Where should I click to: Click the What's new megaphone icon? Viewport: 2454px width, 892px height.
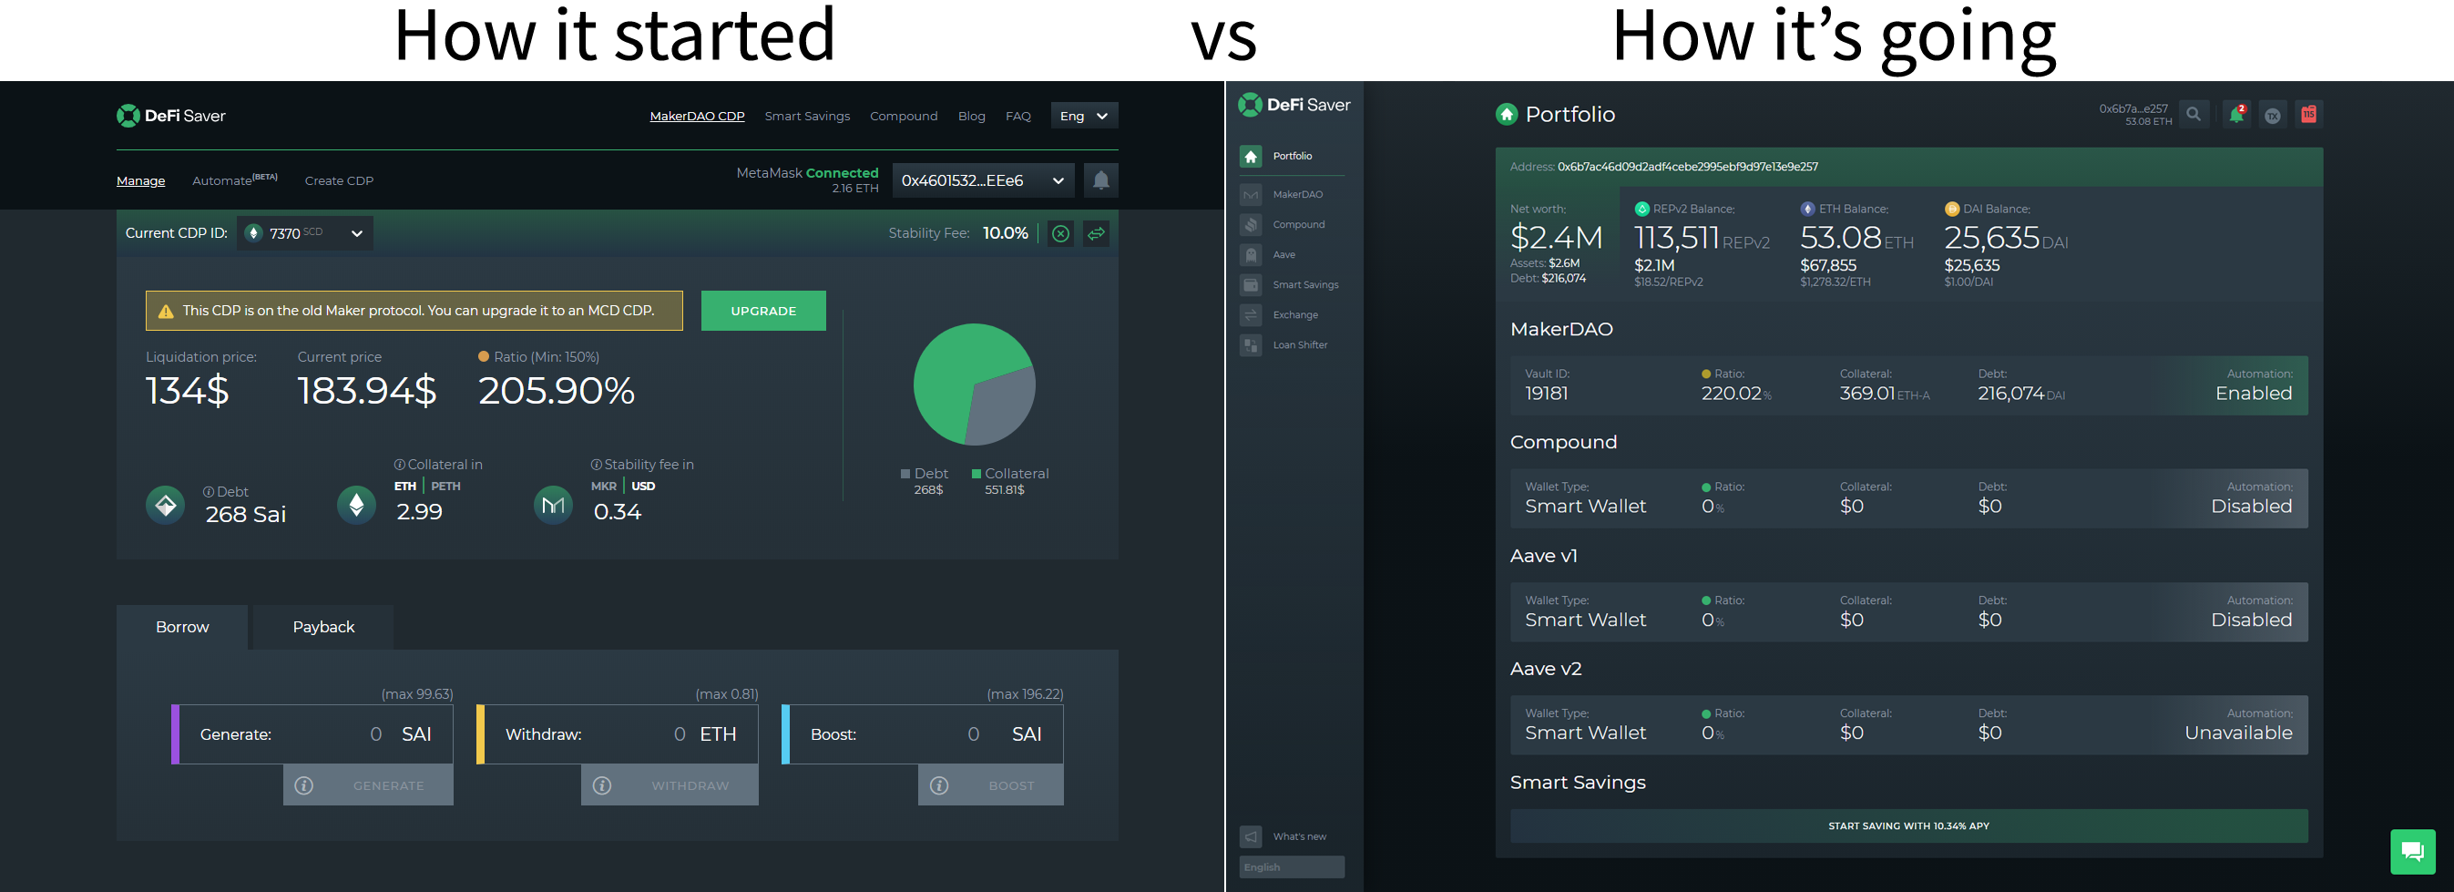point(1251,836)
